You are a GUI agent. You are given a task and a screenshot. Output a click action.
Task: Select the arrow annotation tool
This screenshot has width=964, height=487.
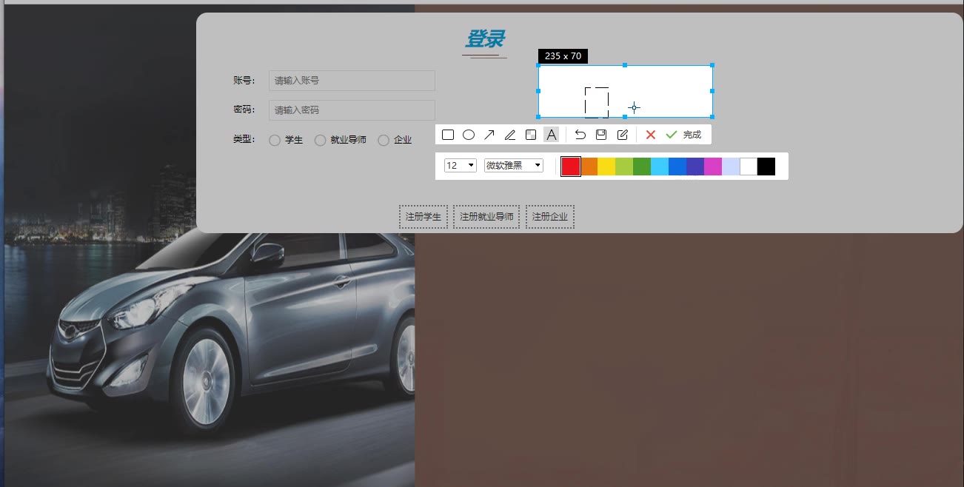[489, 135]
